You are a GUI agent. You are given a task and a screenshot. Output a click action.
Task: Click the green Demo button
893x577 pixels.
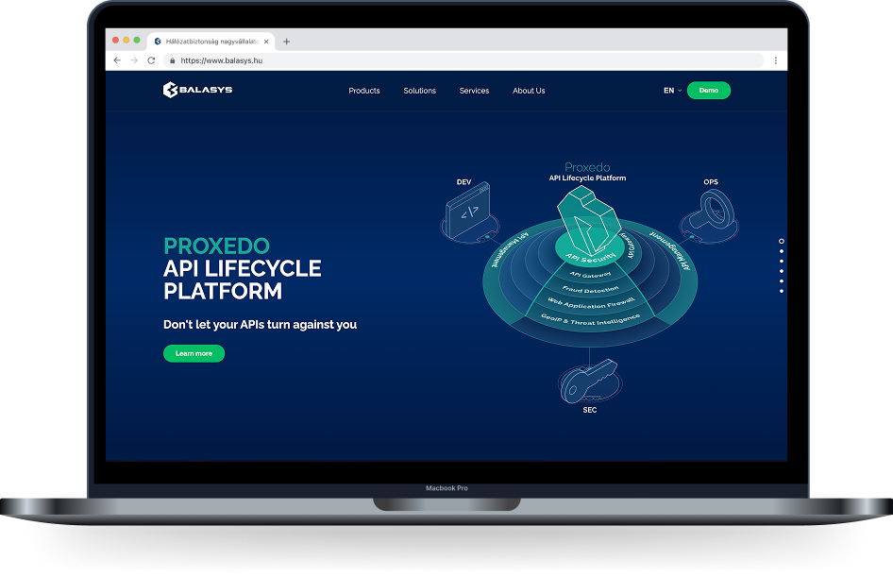(709, 90)
